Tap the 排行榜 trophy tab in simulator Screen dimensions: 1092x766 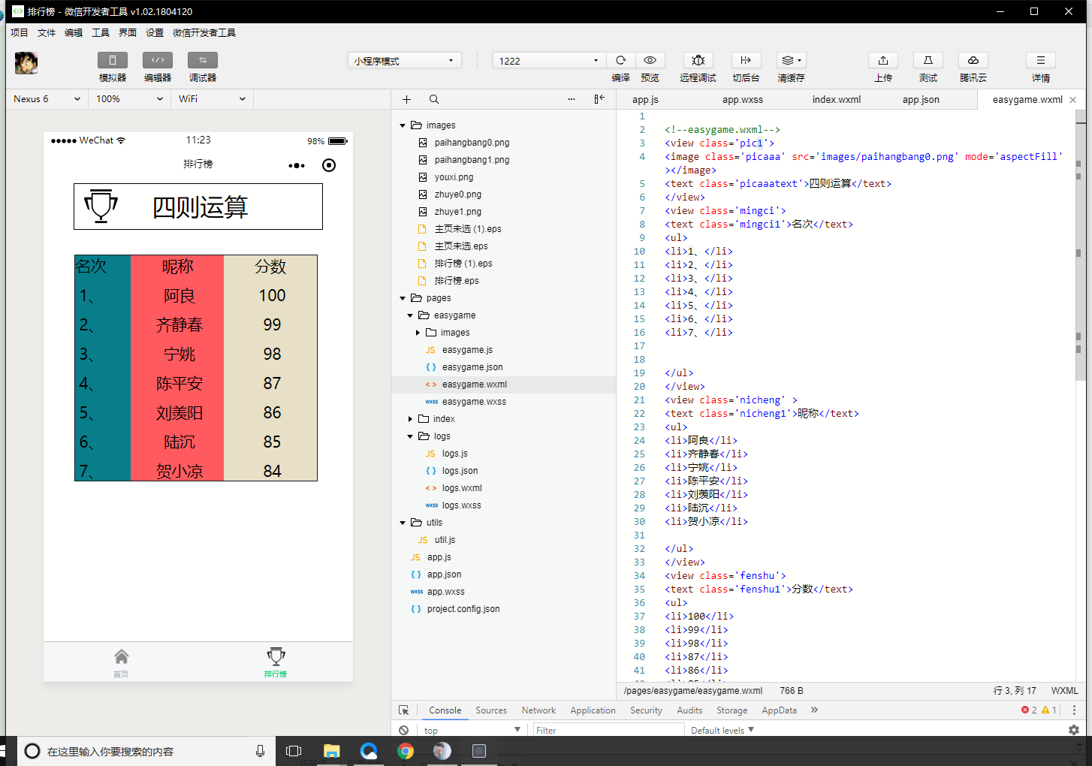pos(276,662)
